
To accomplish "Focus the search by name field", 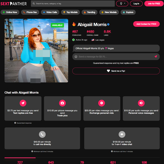I will [x=73, y=4].
